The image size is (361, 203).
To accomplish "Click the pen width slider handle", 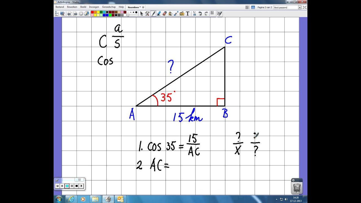I will click(128, 15).
